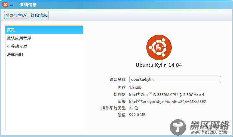Click the 详细信息 toolbar button
Screen dimensions: 233x137
coord(39,15)
